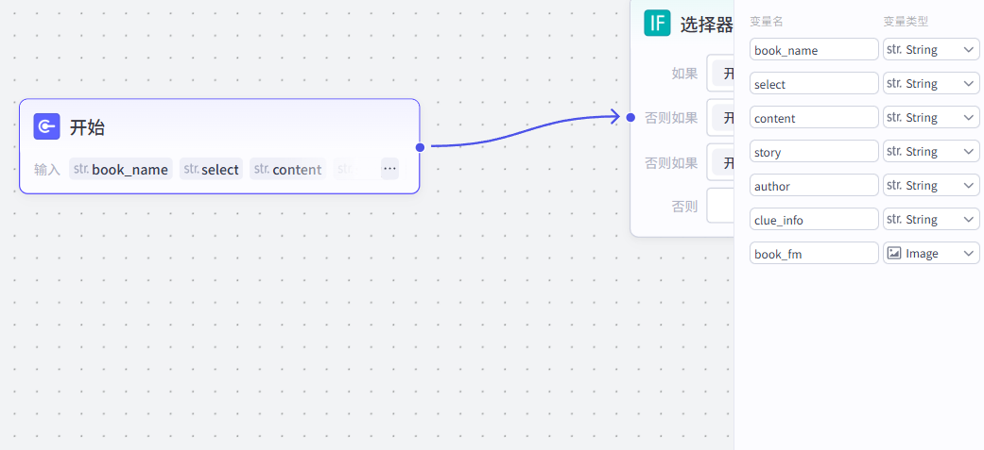The height and width of the screenshot is (450, 984).
Task: Select the book_name tag in Start node
Action: coord(121,170)
